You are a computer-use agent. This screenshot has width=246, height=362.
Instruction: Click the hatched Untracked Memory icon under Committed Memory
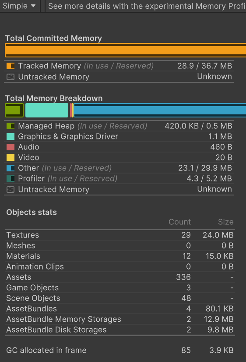11,77
